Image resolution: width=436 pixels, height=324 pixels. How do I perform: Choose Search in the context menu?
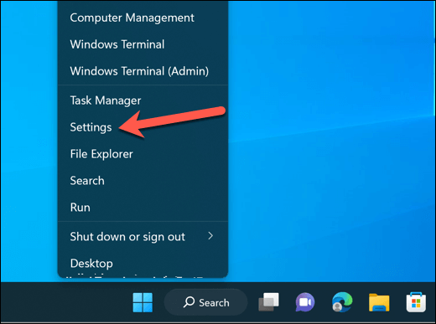(143, 181)
